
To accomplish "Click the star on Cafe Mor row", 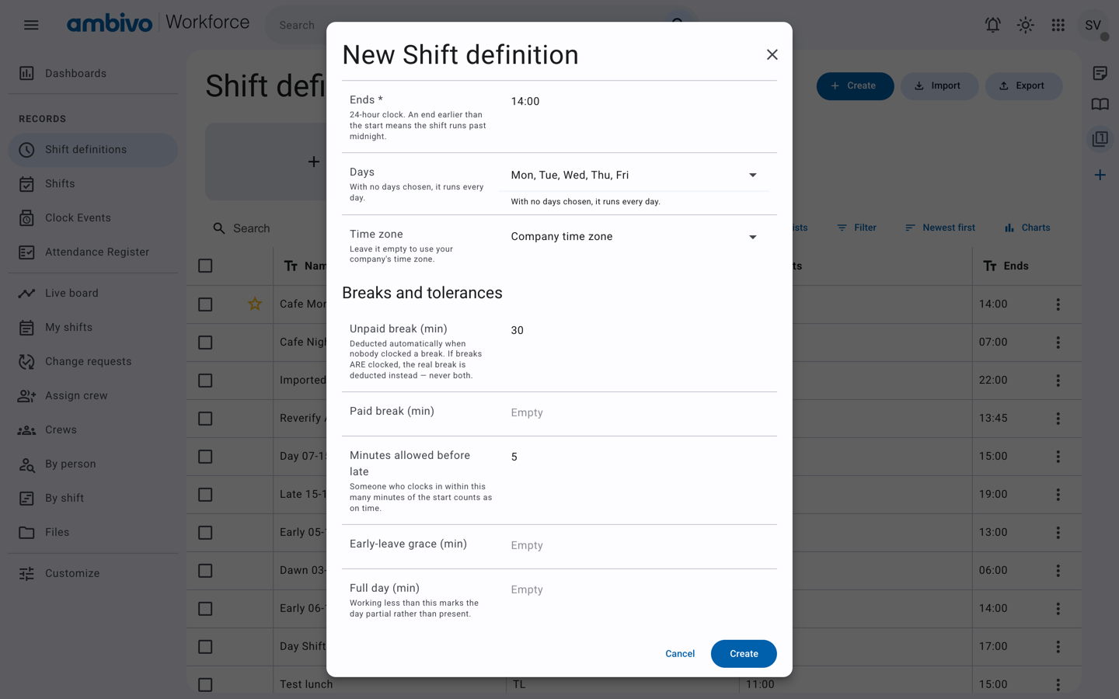I will click(x=255, y=304).
